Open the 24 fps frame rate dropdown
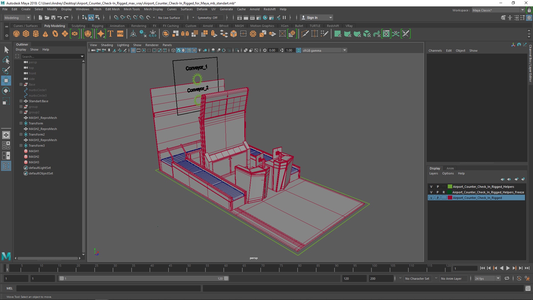Screen dimensions: 533x300 click(x=487, y=278)
